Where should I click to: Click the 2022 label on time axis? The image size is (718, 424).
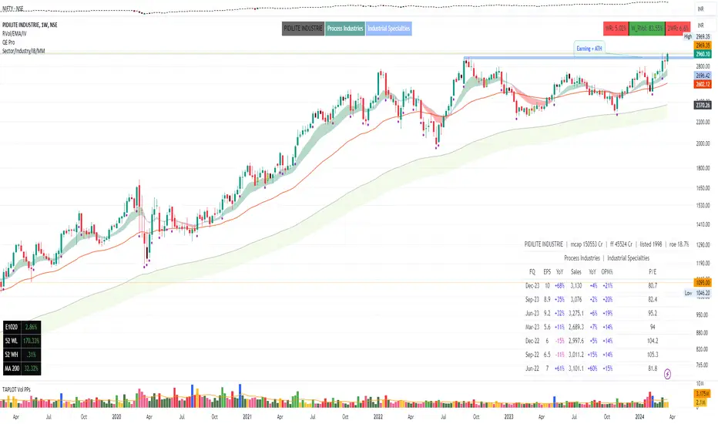pos(377,416)
